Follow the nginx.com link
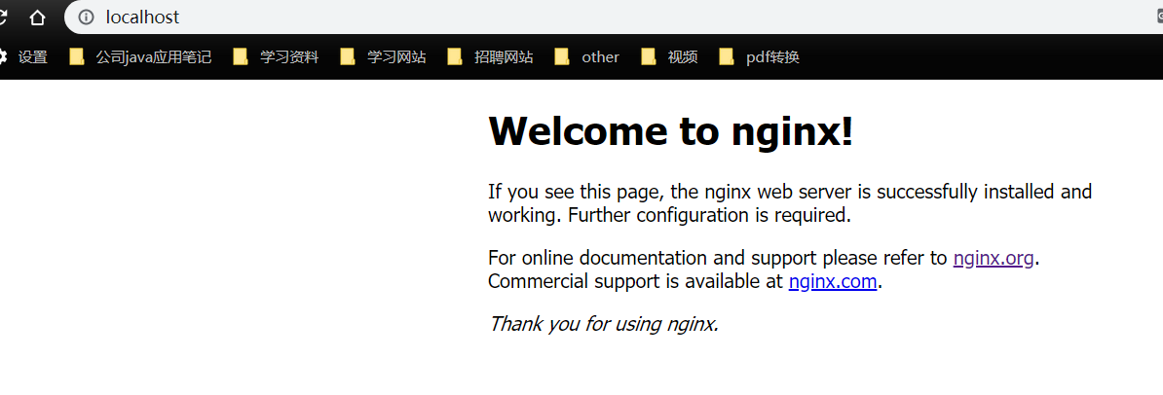The height and width of the screenshot is (395, 1163). pyautogui.click(x=833, y=281)
